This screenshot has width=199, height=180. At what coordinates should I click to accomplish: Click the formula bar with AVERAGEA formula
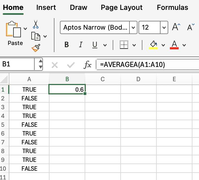148,64
